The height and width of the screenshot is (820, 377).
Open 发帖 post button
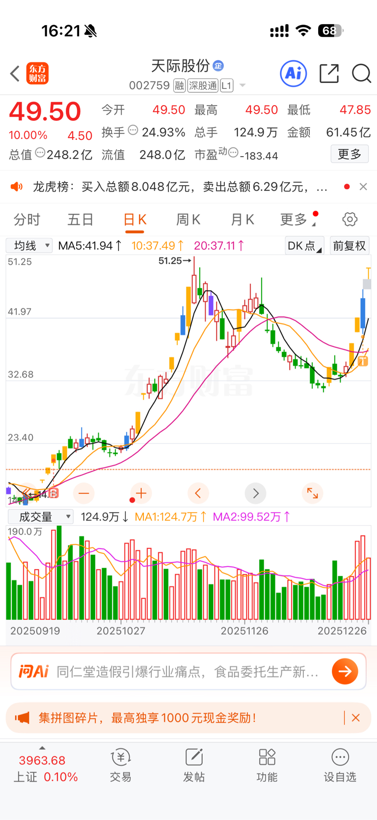coord(194,765)
